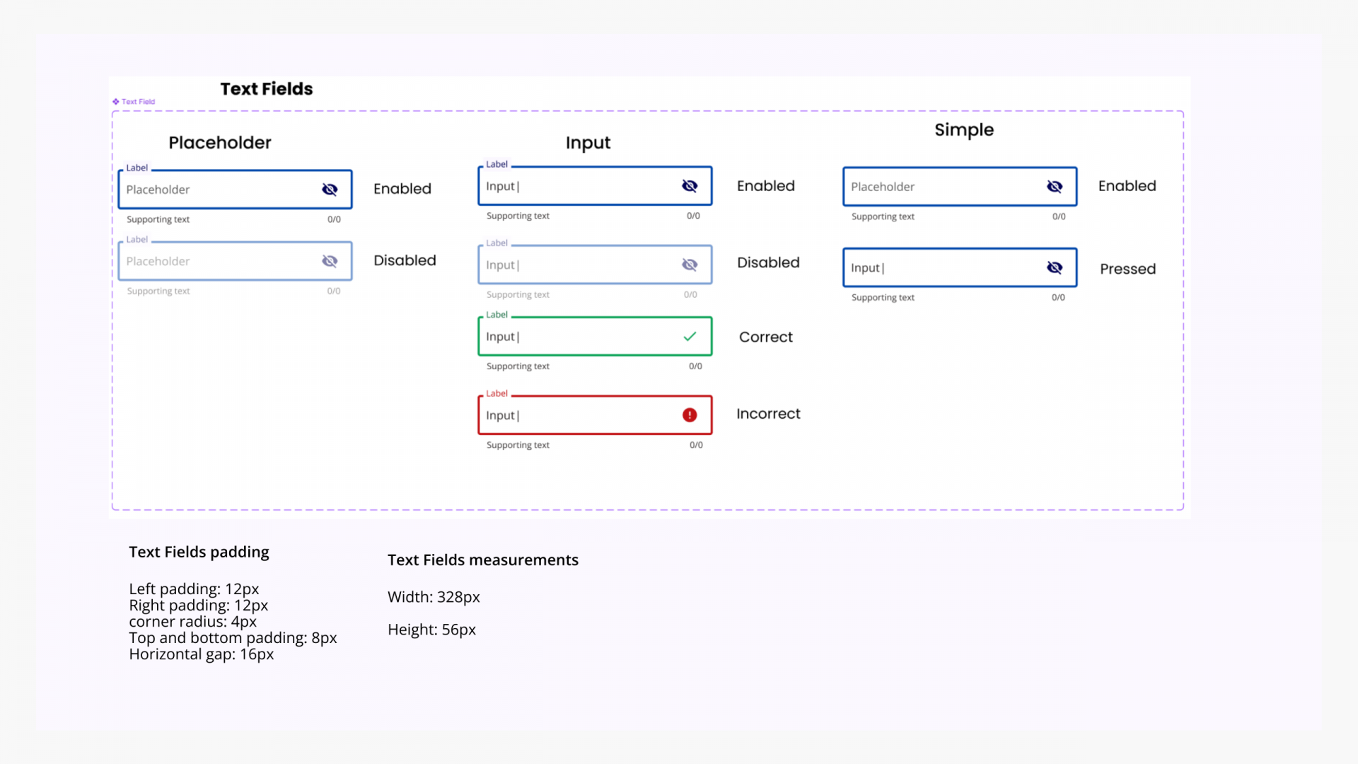Screen dimensions: 1358x764
Task: Click inside the red Incorrect input field
Action: click(580, 415)
